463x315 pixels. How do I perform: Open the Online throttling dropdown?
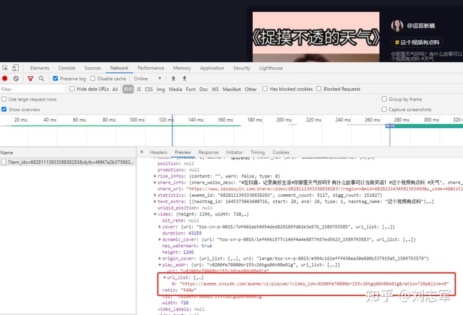click(147, 78)
